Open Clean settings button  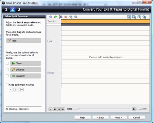pos(25,63)
